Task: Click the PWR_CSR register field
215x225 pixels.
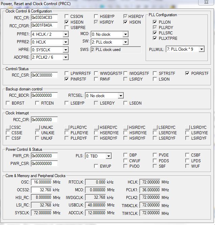Action: coord(44,164)
